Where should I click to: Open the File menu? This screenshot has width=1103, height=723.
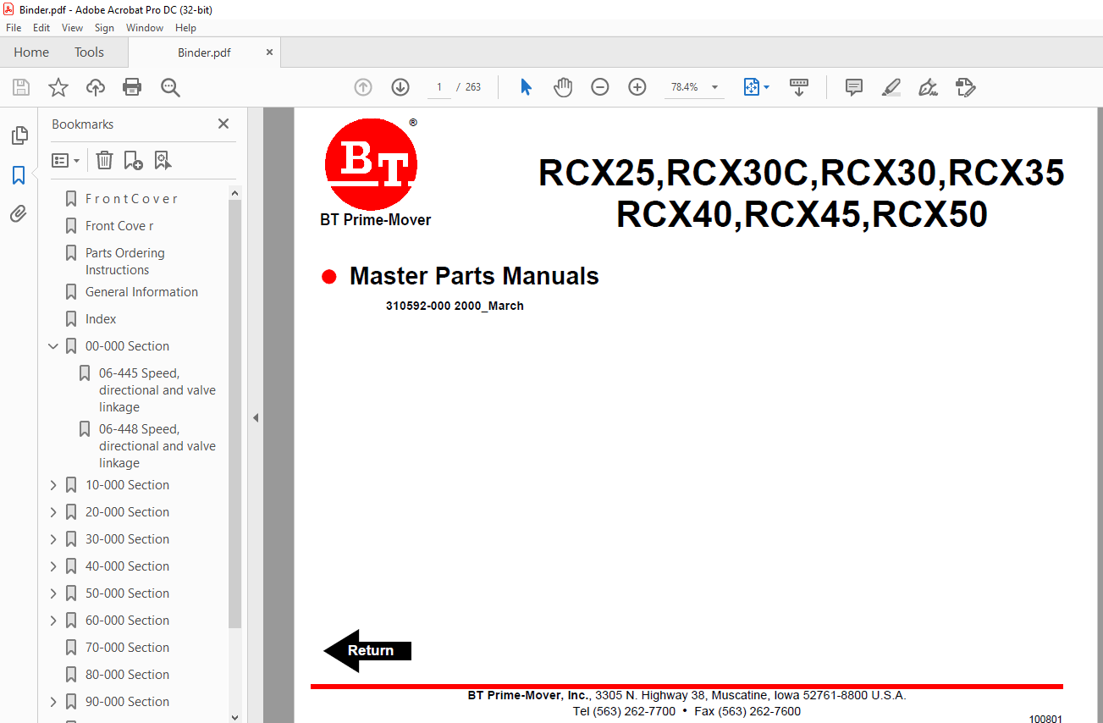(x=14, y=28)
